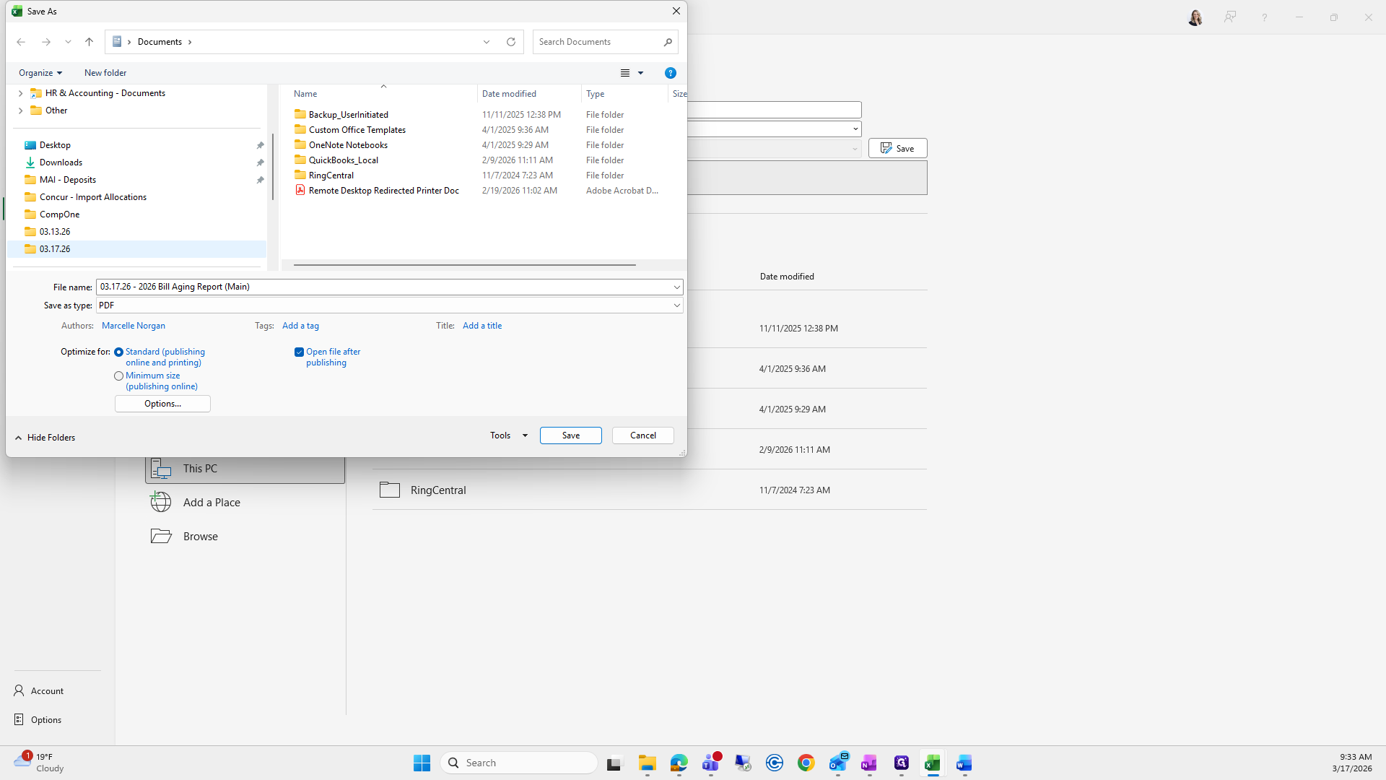Click the search magnifier in Search Documents

tap(668, 42)
